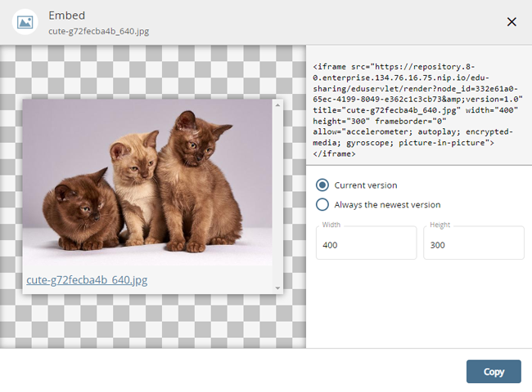The height and width of the screenshot is (392, 532).
Task: Click the preview scroll up arrow
Action: click(277, 105)
